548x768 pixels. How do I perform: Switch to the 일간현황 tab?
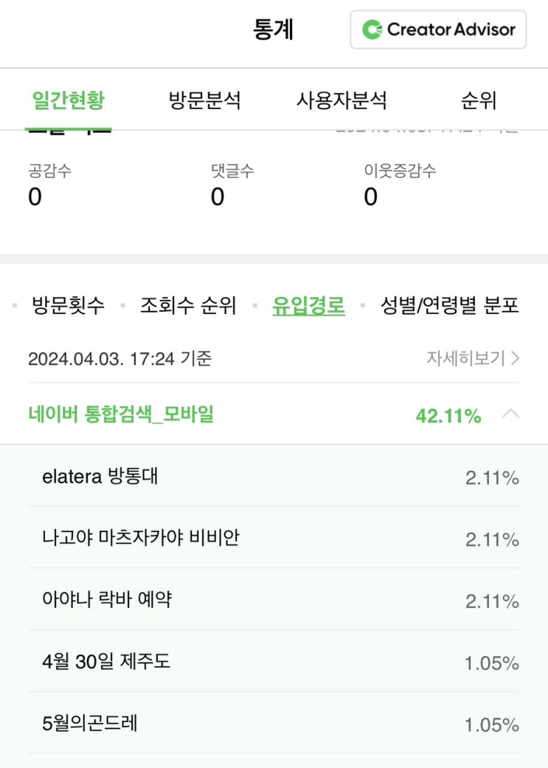coord(68,100)
